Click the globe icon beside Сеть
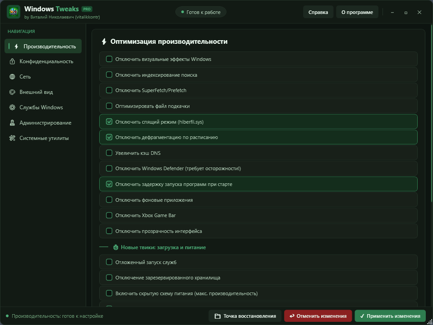 pos(12,77)
